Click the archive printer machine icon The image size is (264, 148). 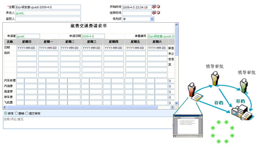click(x=242, y=112)
